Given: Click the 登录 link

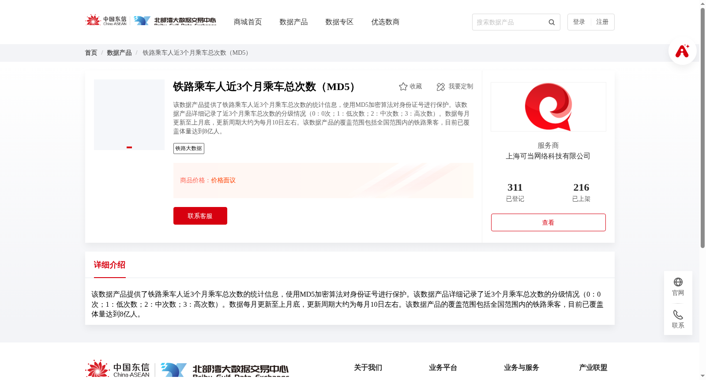Looking at the screenshot, I should pyautogui.click(x=579, y=22).
